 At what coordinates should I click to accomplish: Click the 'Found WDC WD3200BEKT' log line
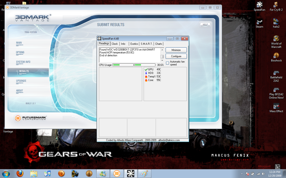[x=127, y=50]
